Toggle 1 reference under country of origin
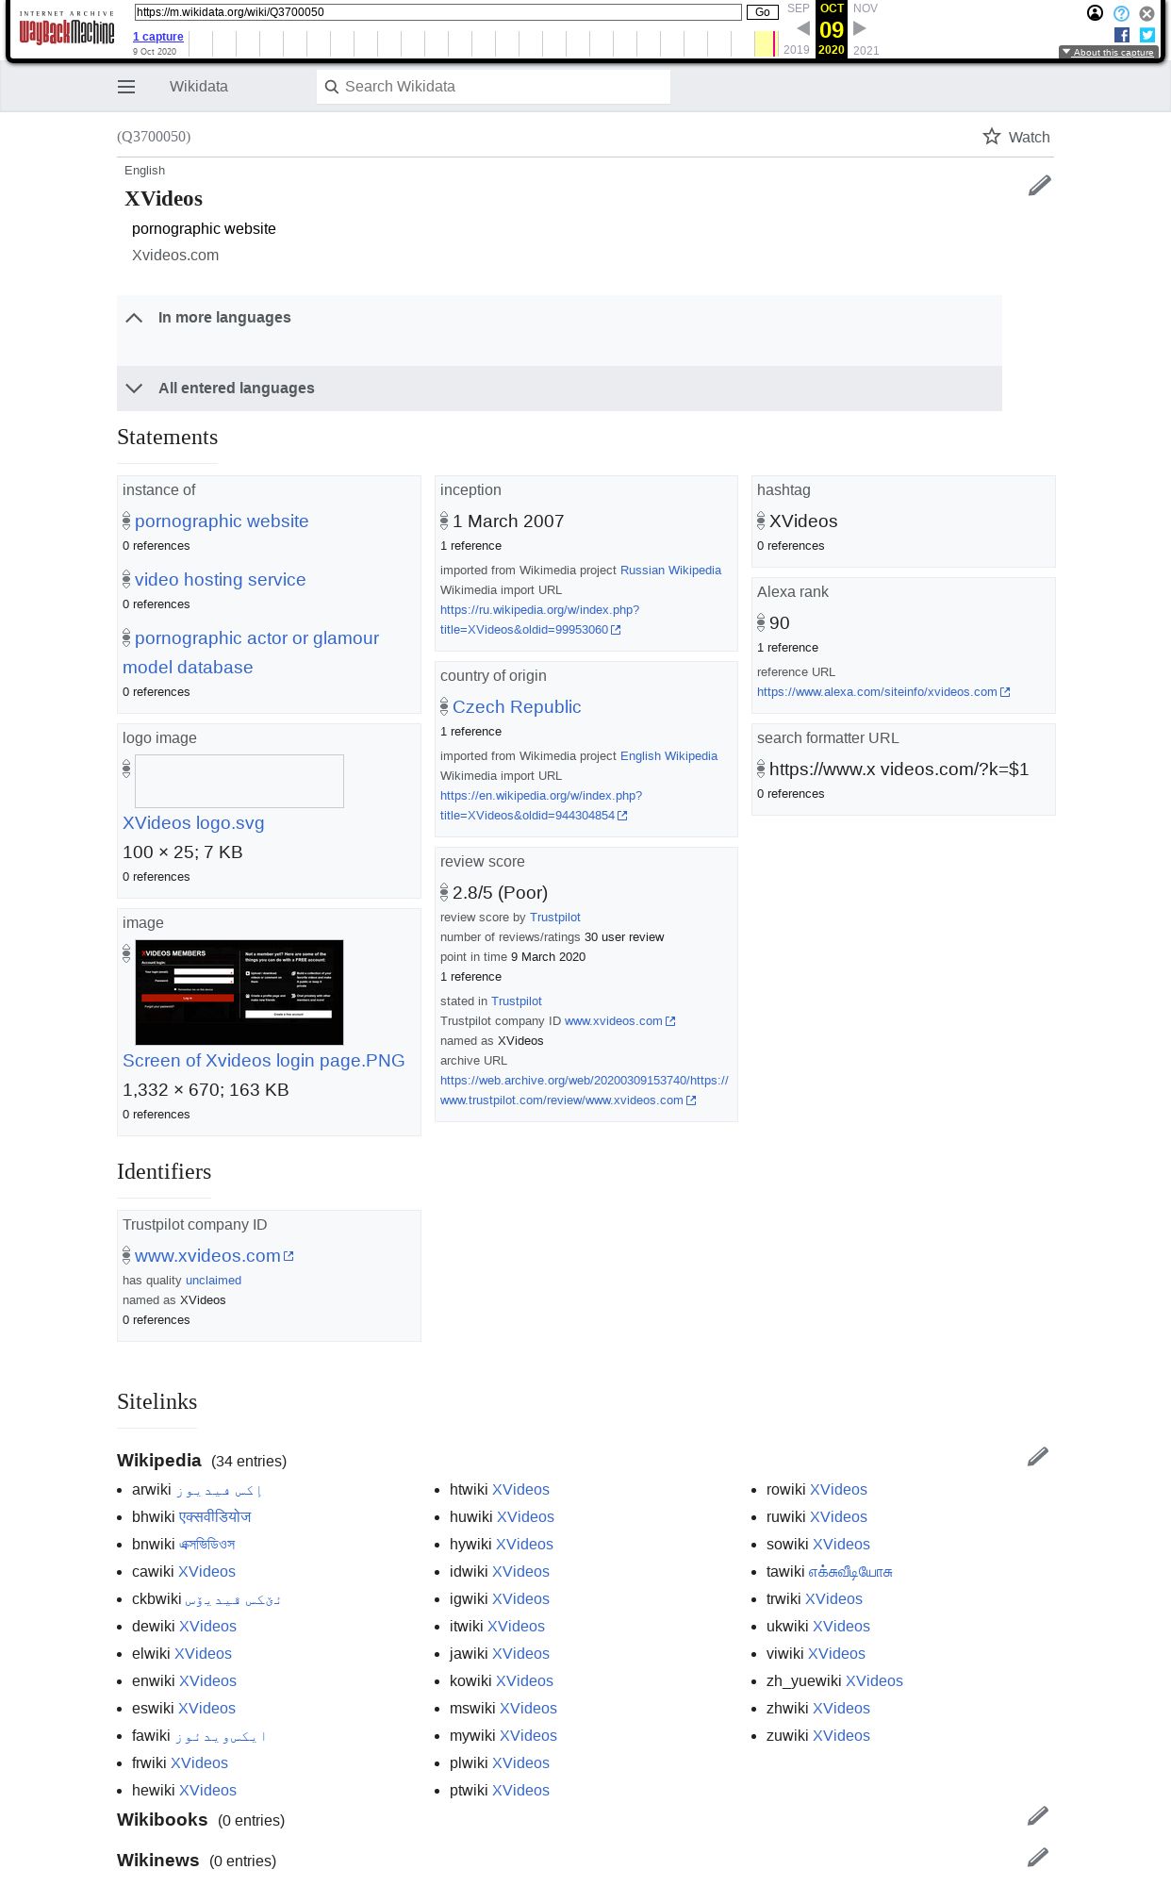The height and width of the screenshot is (1886, 1171). (x=470, y=732)
